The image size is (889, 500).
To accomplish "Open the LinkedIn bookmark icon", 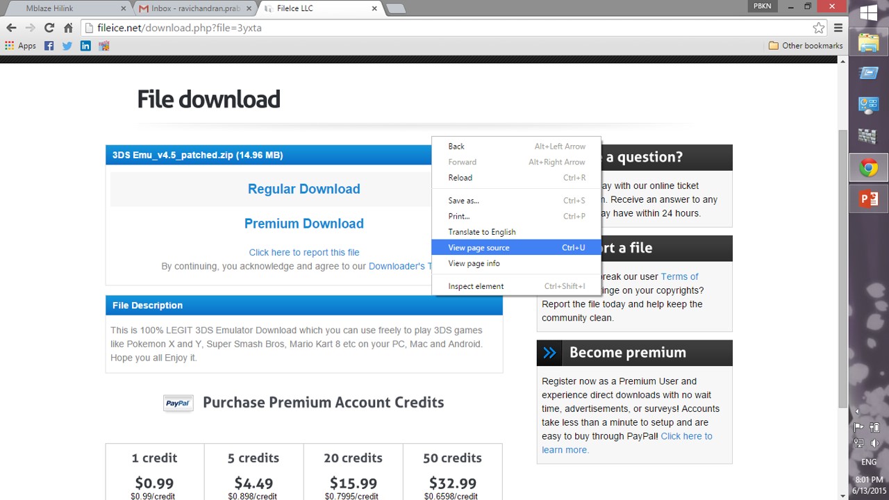I will coord(85,46).
